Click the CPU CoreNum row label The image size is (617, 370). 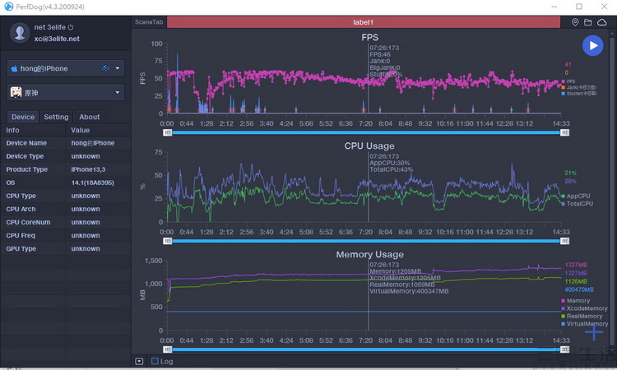28,223
